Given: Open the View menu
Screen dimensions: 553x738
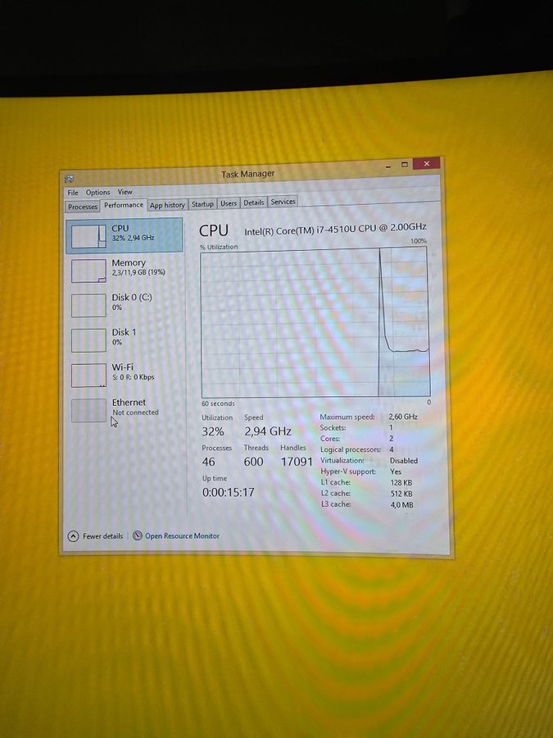Looking at the screenshot, I should point(125,193).
